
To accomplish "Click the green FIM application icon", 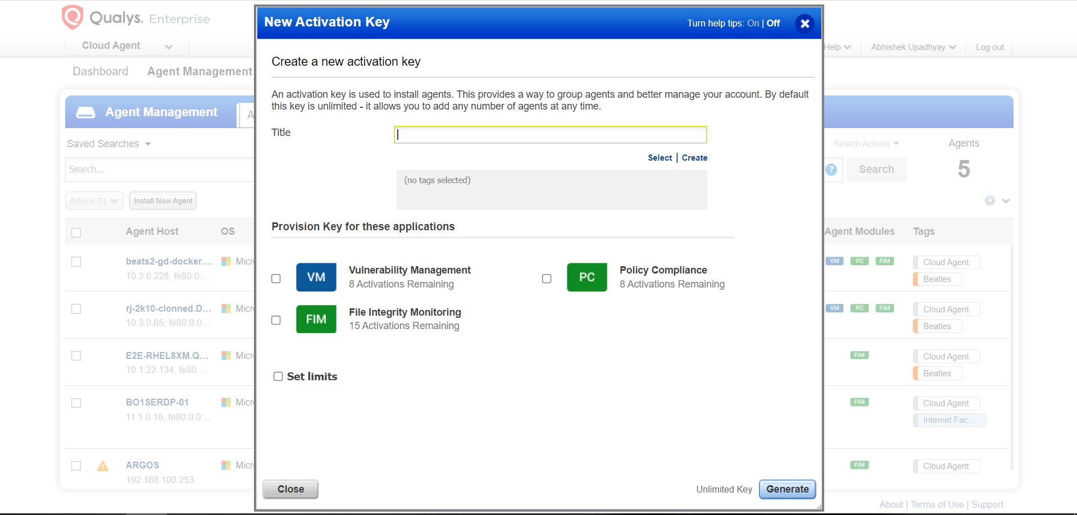I will coord(316,319).
